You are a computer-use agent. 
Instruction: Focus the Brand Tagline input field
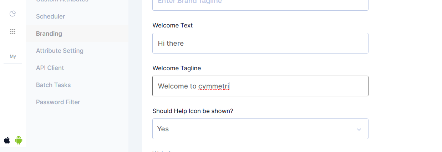pyautogui.click(x=260, y=4)
